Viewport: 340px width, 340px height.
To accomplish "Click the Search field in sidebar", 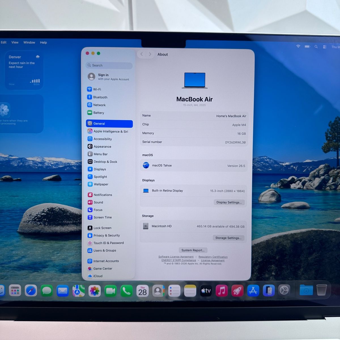I will coord(109,65).
